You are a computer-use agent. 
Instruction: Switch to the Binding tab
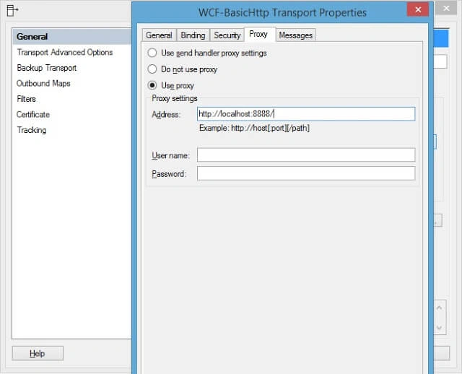(193, 35)
